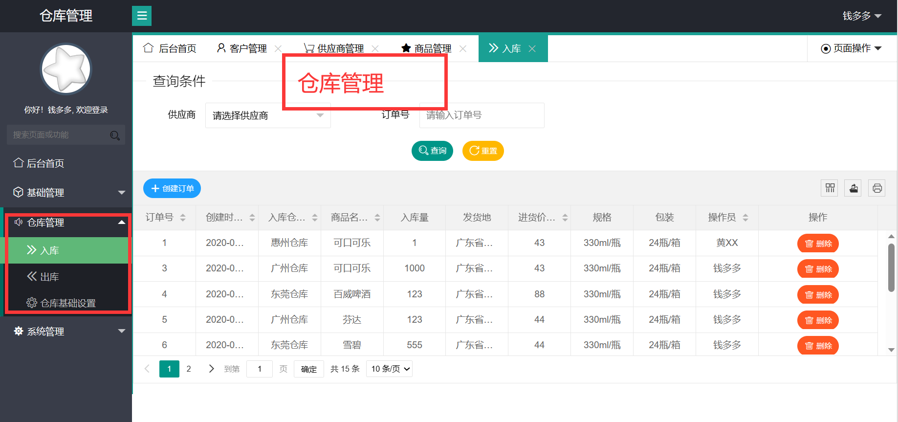
Task: Sort by 商品名称 column arrows
Action: point(377,218)
